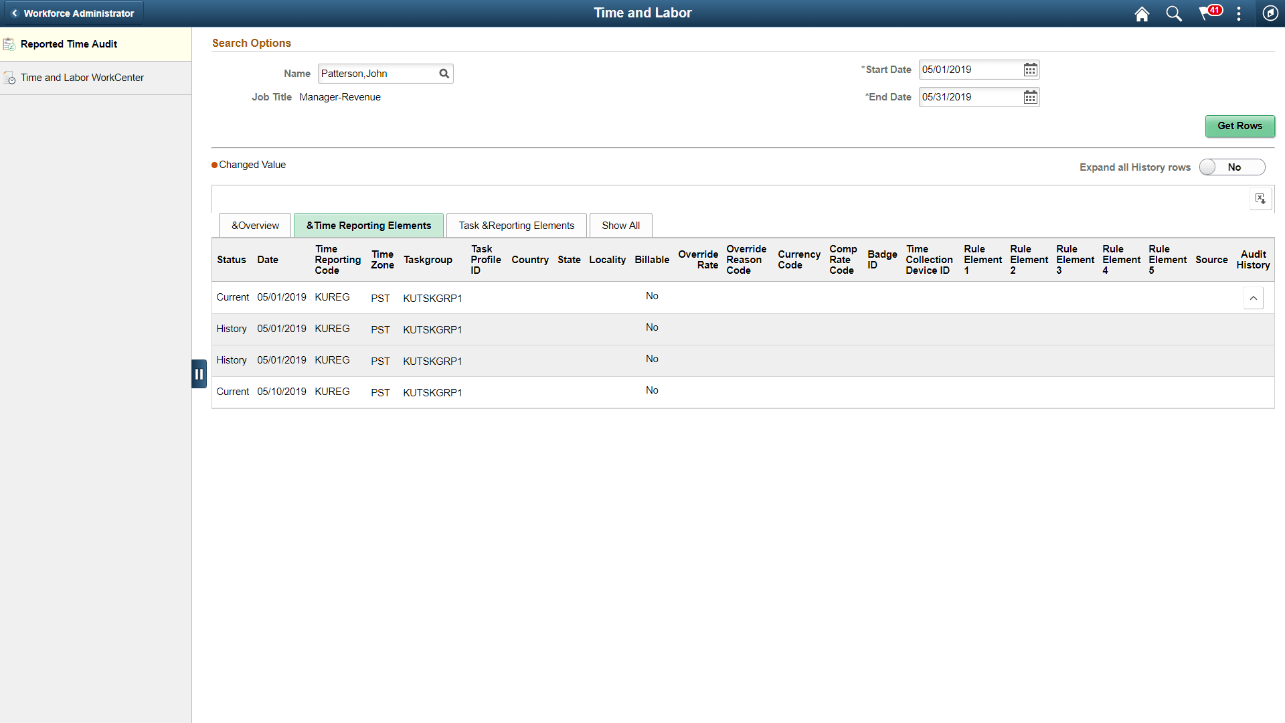Open Time and Labor WorkCenter link
The width and height of the screenshot is (1285, 723).
coord(82,78)
